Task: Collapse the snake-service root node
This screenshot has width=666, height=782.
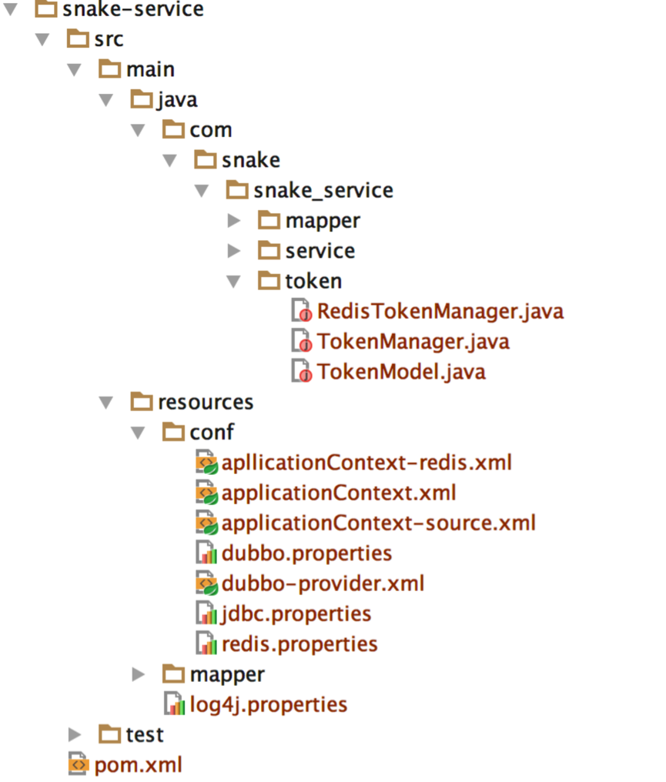Action: pos(11,9)
